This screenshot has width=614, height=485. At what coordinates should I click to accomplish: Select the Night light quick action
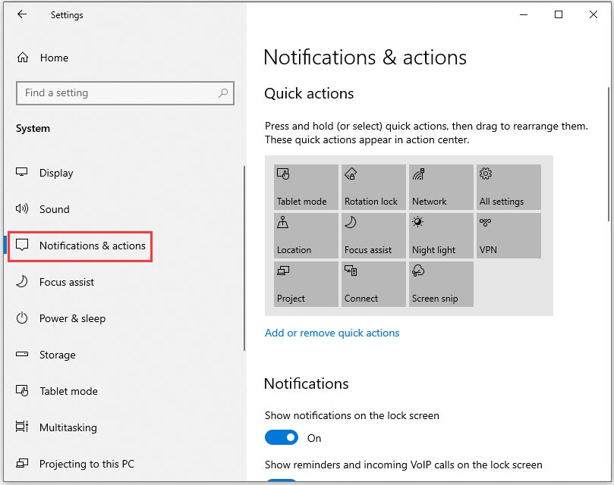(x=440, y=235)
